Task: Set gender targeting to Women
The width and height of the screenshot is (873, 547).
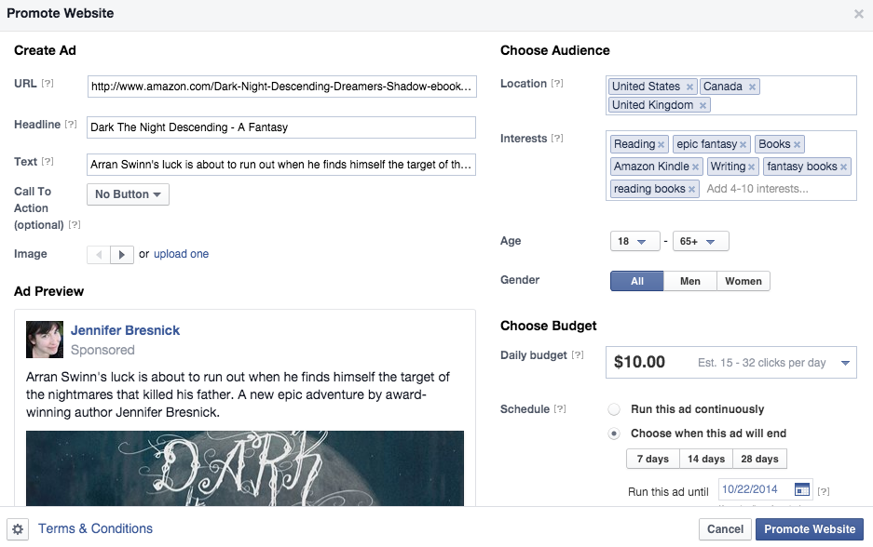Action: 743,281
